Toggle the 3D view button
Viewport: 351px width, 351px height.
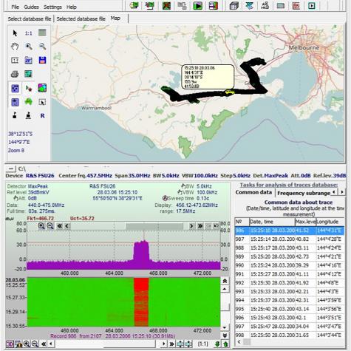click(10, 344)
